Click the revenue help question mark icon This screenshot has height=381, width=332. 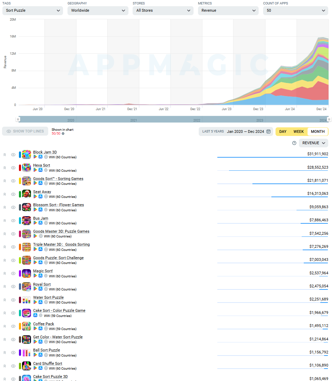pyautogui.click(x=294, y=143)
